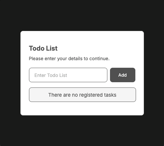Select the There are no registered tasks box
The height and width of the screenshot is (146, 164).
82,95
